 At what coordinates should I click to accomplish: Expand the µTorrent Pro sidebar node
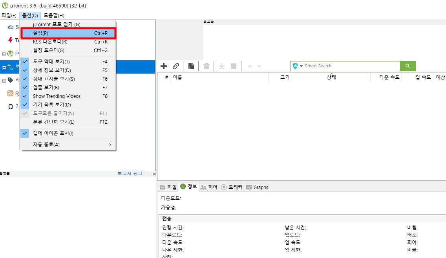tap(4, 54)
